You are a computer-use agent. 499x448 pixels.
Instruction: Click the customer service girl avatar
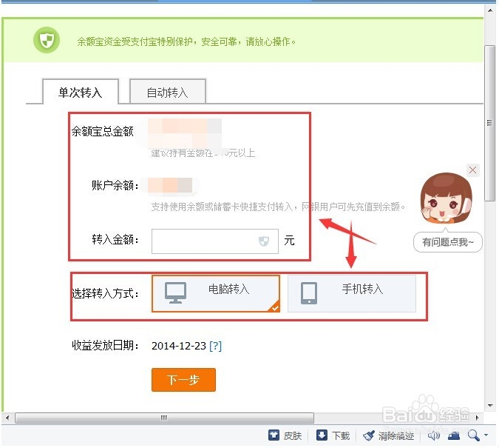point(446,198)
